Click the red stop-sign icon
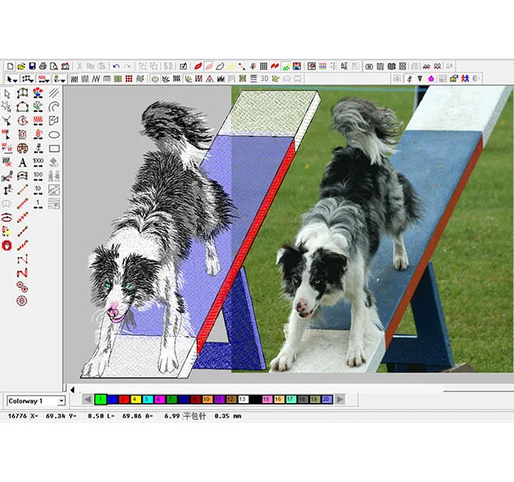 point(7,245)
